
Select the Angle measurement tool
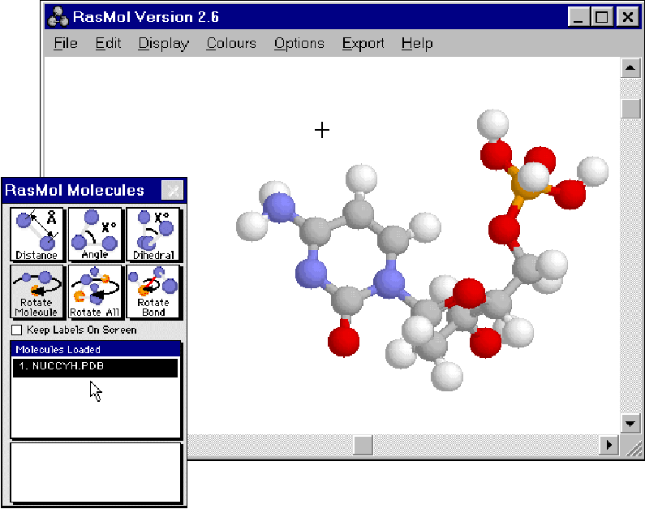(95, 235)
